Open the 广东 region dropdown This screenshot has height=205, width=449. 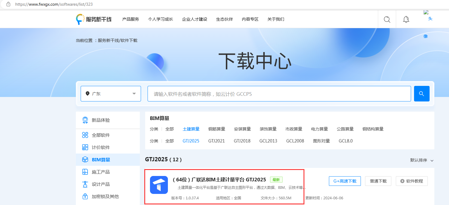(111, 94)
